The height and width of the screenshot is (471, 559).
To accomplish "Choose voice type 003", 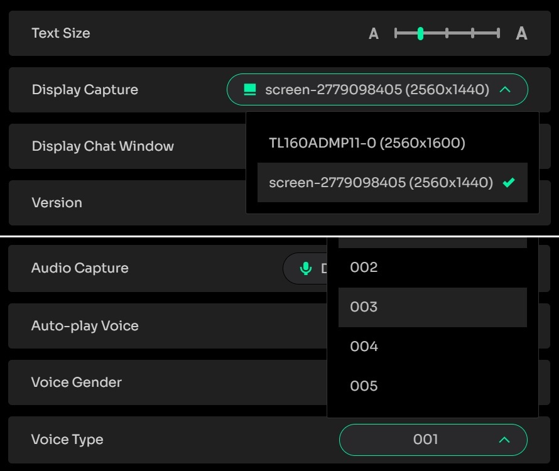I will [433, 307].
